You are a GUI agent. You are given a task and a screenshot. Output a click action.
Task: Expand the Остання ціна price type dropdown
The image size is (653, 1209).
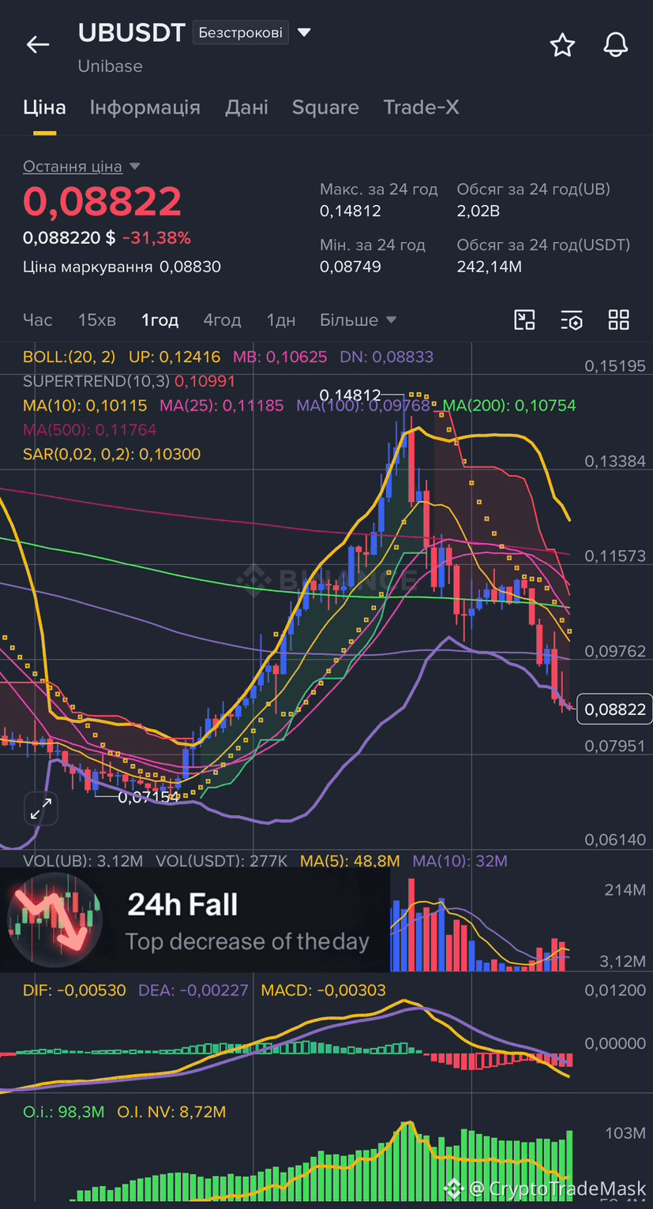134,167
